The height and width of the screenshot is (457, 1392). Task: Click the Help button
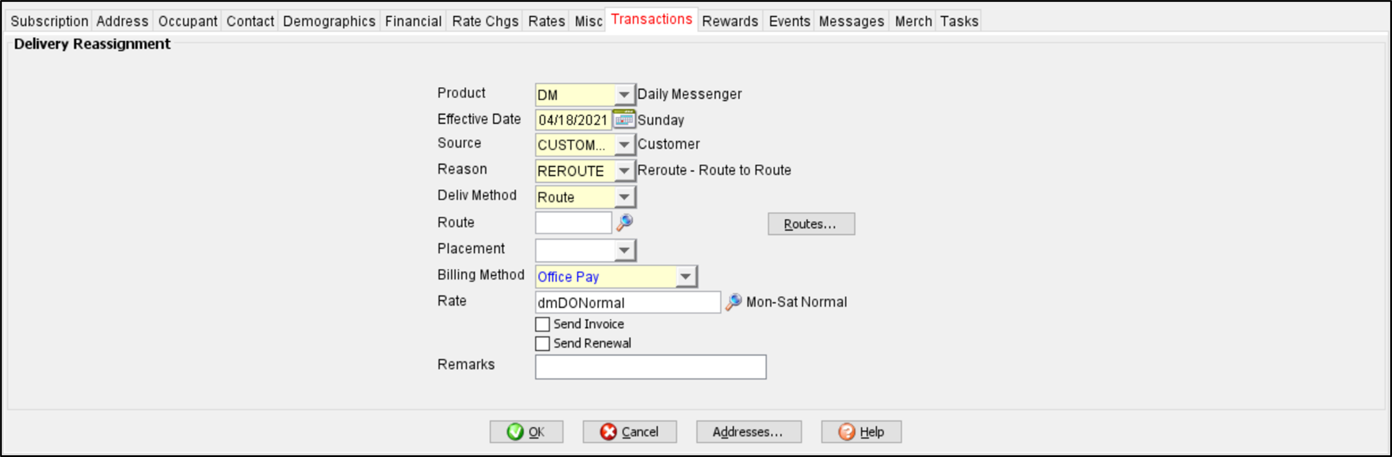click(861, 431)
